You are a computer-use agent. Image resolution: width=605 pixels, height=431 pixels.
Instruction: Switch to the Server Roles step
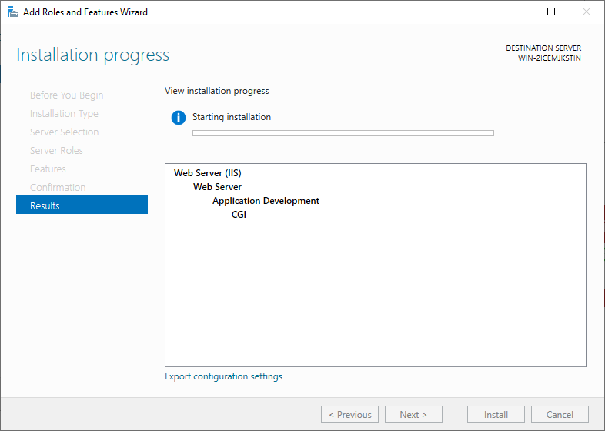tap(56, 151)
